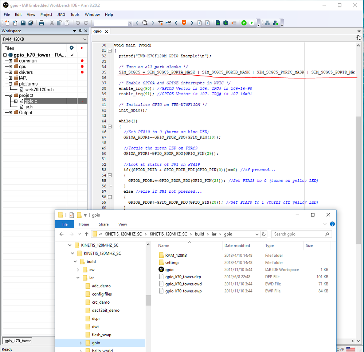Toggle the OVR overwrite indicator in status bar
Screen dimensions: 364x352
[340, 349]
